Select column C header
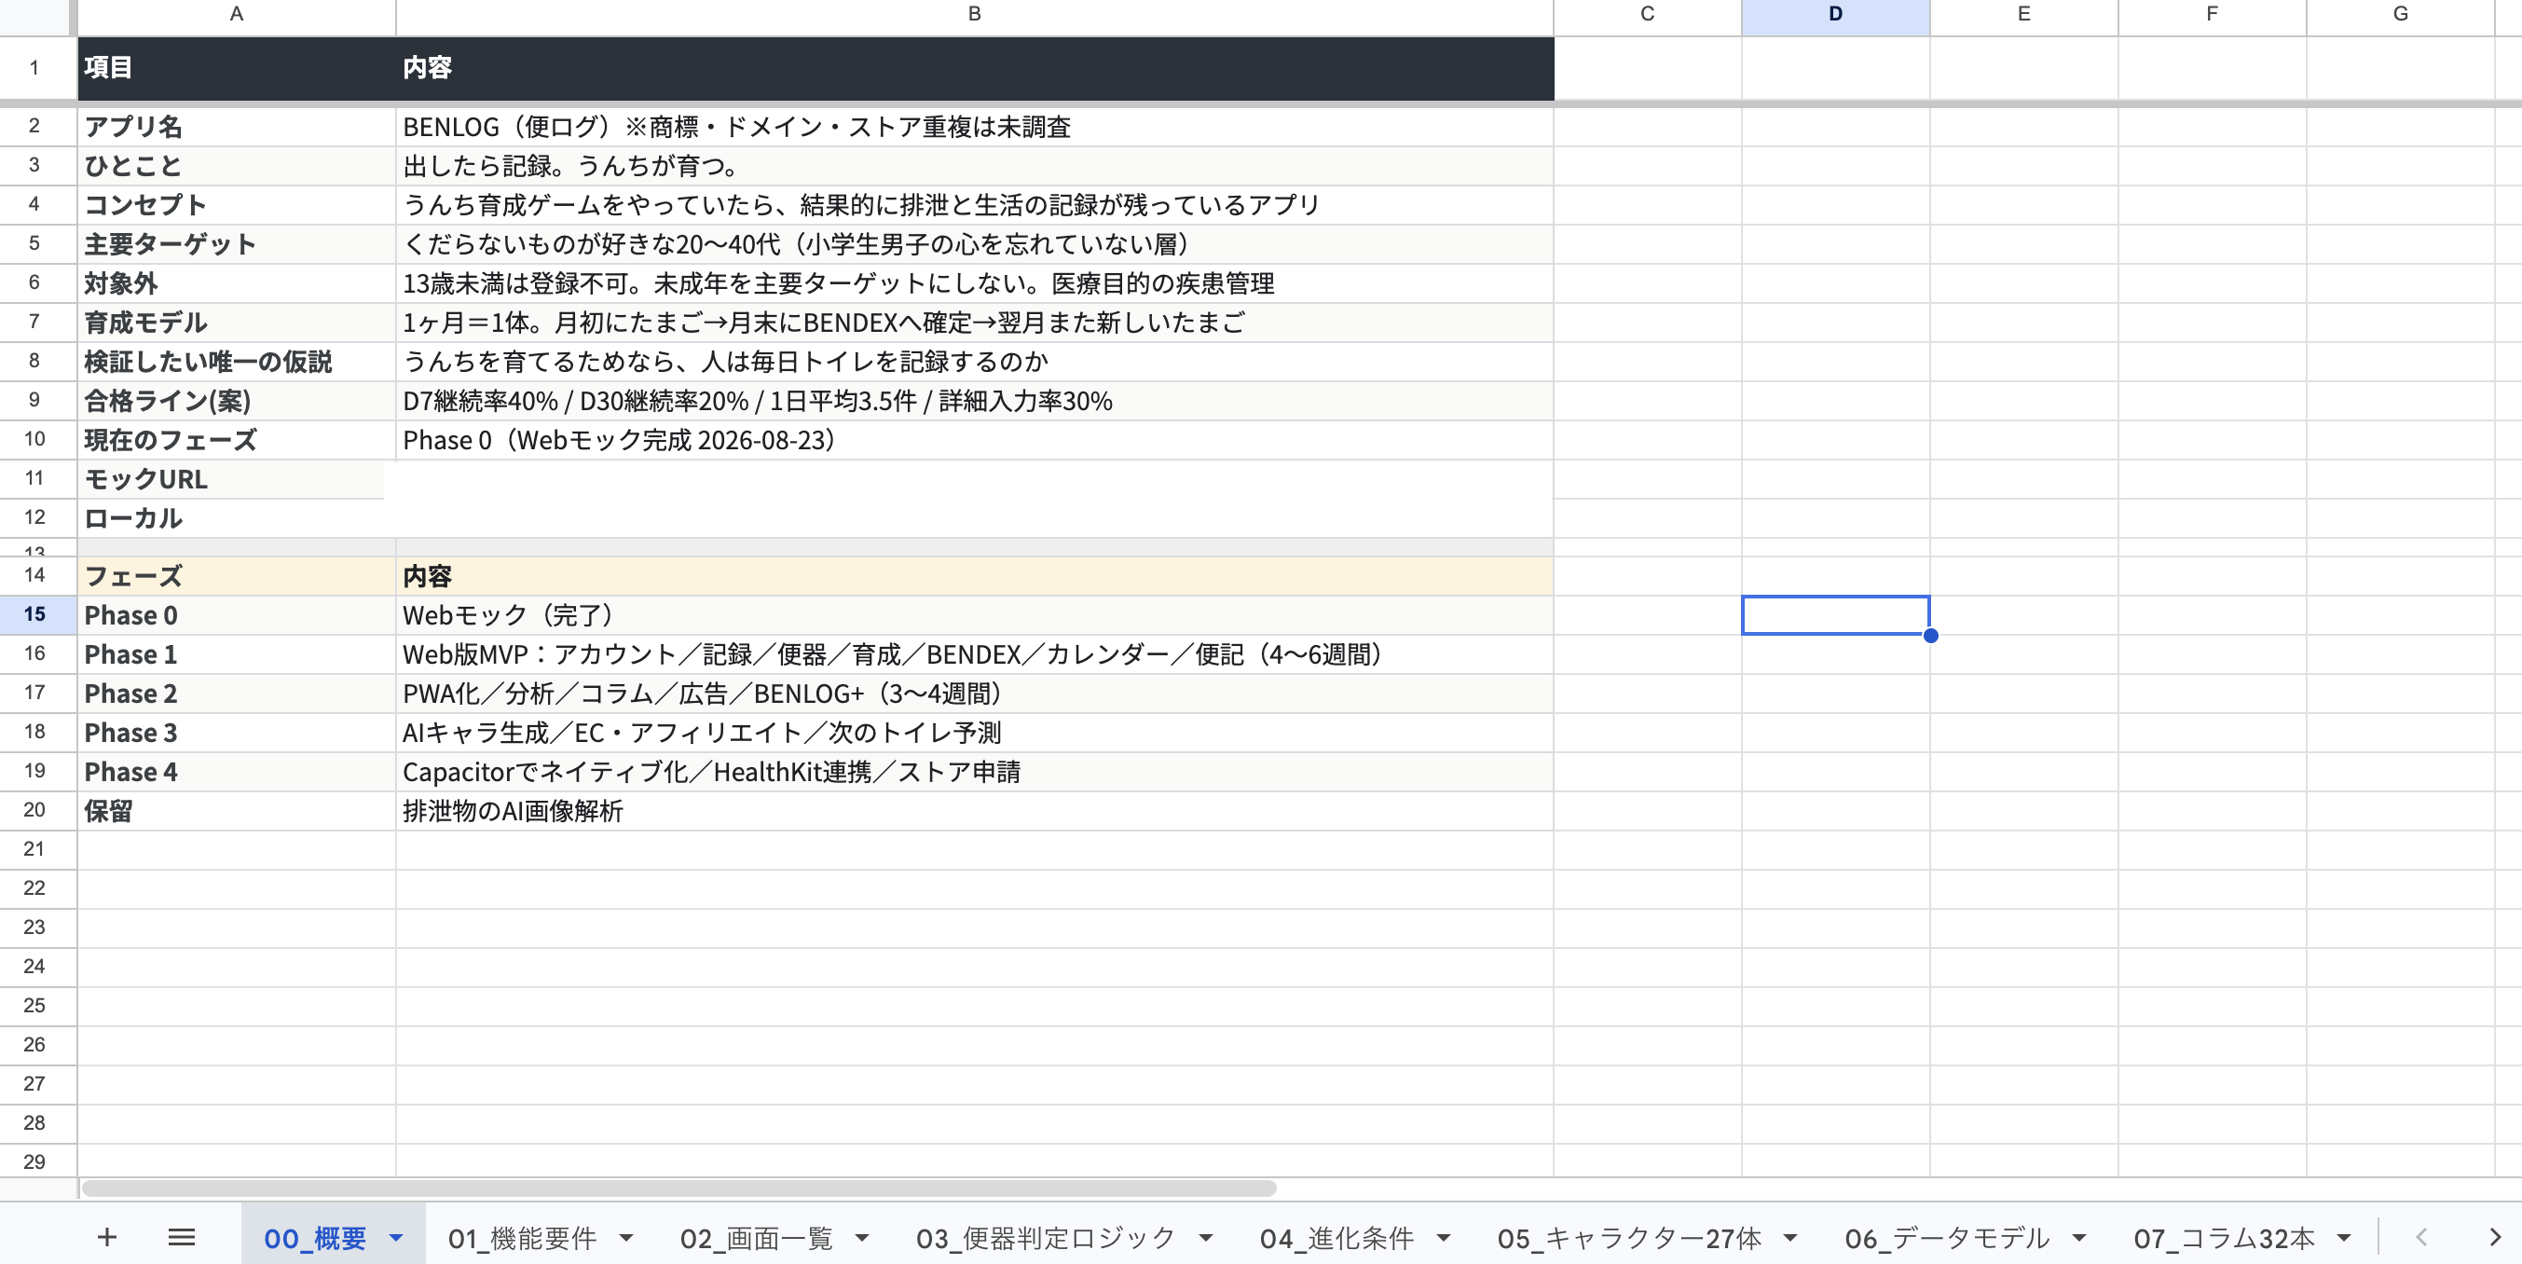The height and width of the screenshot is (1264, 2522). coord(1648,15)
